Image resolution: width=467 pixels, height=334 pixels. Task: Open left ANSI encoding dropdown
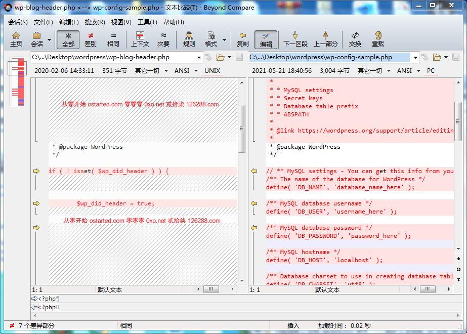click(x=186, y=71)
